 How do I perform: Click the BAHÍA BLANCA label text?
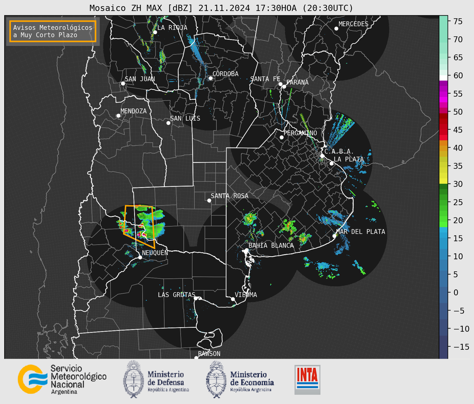[271, 246]
